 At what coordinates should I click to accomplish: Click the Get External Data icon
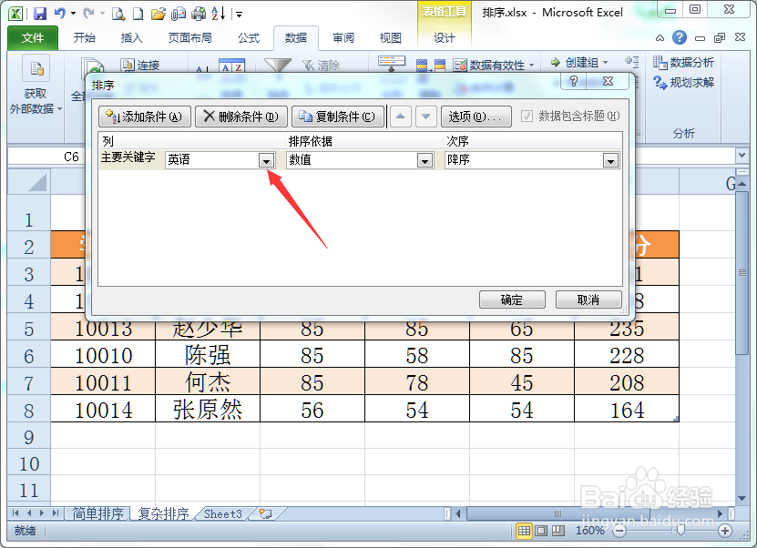36,68
